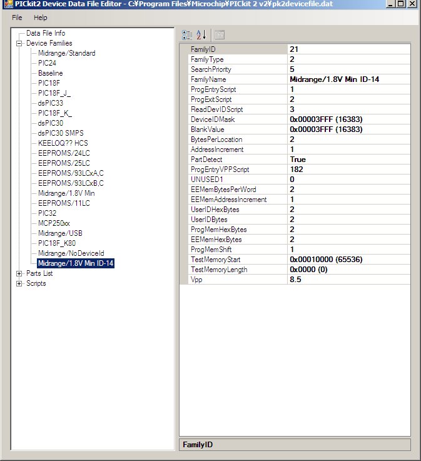
Task: Select highlighted Midrange/1.8V Min ID-14 item
Action: [76, 263]
